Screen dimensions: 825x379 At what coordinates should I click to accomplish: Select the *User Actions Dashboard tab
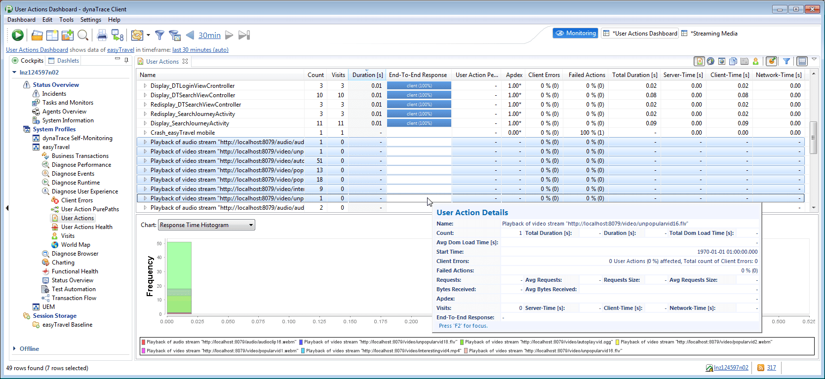pyautogui.click(x=640, y=34)
